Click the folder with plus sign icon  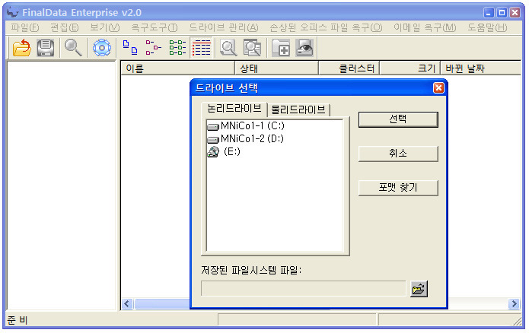tap(281, 48)
